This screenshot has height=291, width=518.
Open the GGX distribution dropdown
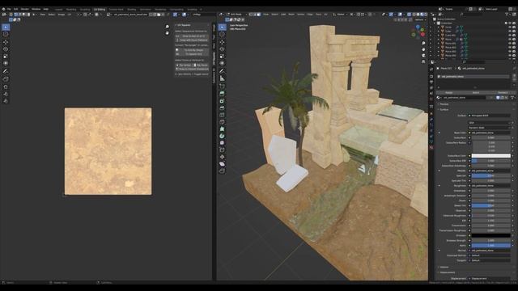click(489, 123)
